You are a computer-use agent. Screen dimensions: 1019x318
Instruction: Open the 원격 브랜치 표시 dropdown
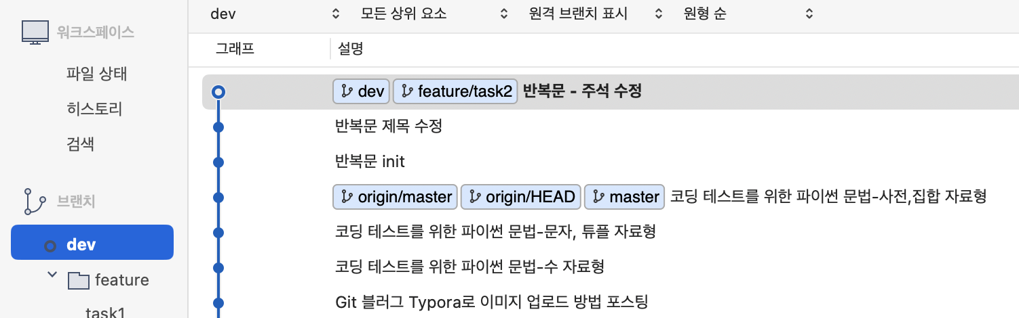pos(595,14)
